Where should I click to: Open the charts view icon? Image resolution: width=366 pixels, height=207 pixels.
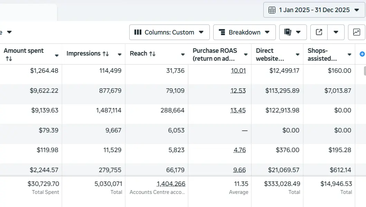[x=356, y=32]
